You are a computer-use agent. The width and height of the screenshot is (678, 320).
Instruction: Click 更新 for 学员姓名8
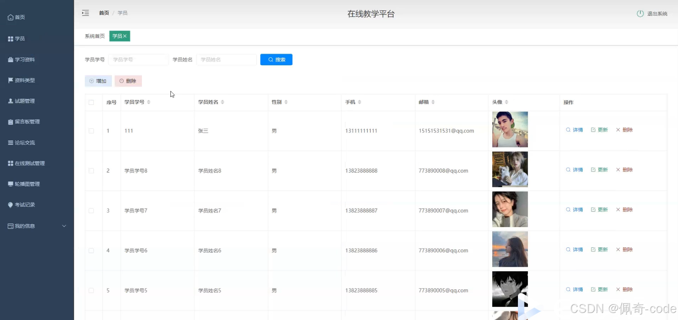tap(599, 170)
